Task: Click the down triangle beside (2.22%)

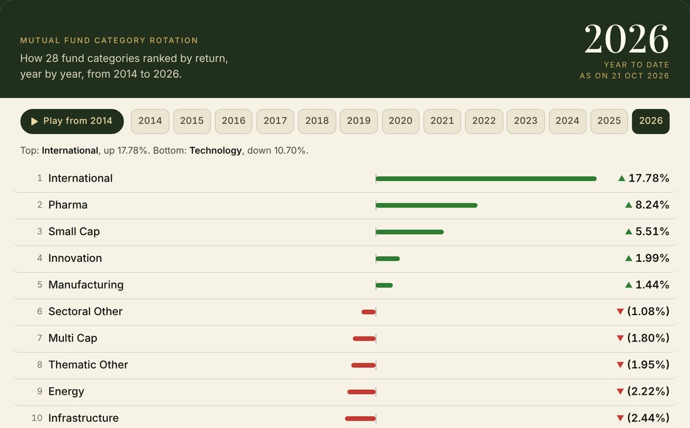Action: tap(620, 392)
